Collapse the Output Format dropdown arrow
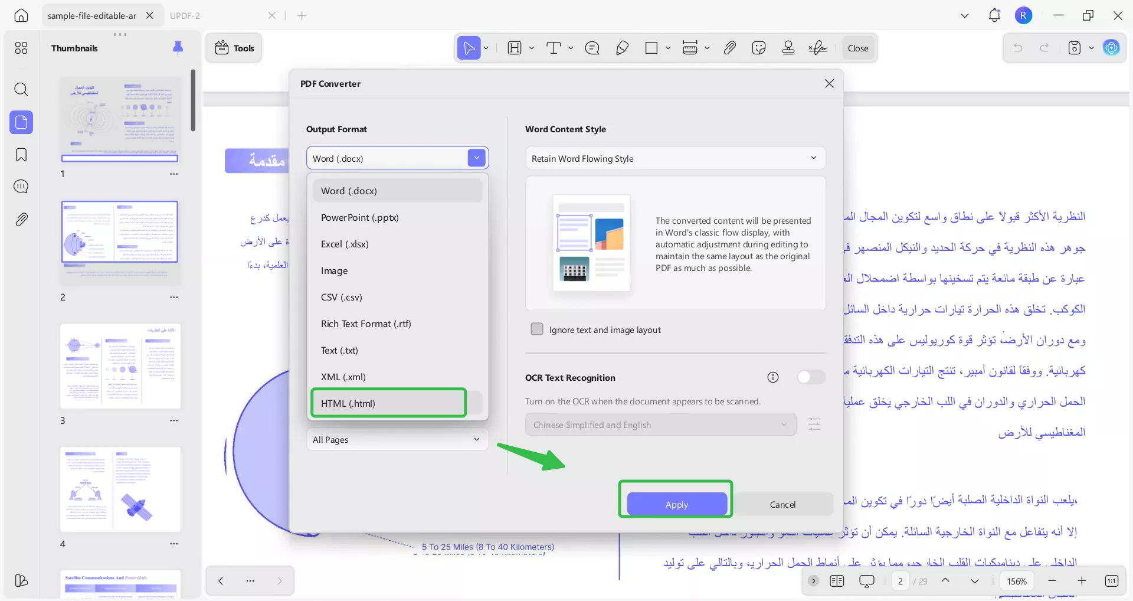Image resolution: width=1133 pixels, height=601 pixels. [477, 158]
